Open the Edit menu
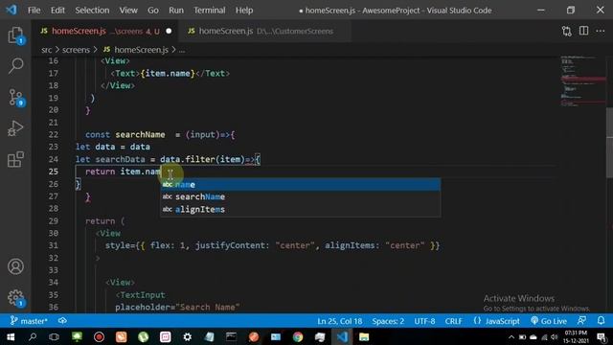This screenshot has width=613, height=345. pyautogui.click(x=57, y=11)
